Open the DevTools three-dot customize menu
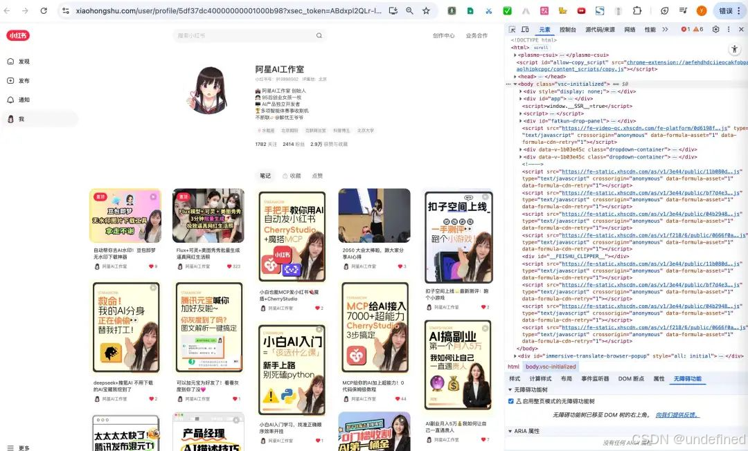The width and height of the screenshot is (748, 451). point(729,29)
